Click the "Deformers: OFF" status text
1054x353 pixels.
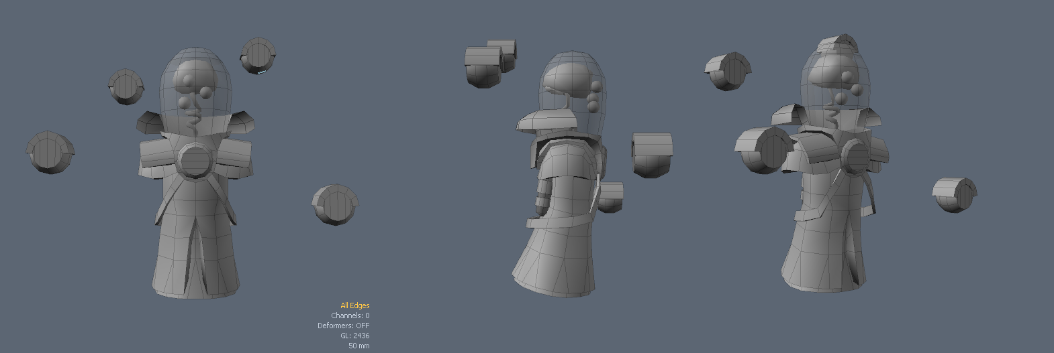tap(343, 326)
